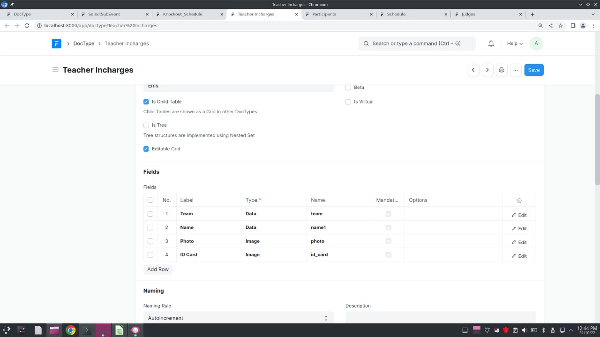Edit the ID Card field row

tap(519, 256)
